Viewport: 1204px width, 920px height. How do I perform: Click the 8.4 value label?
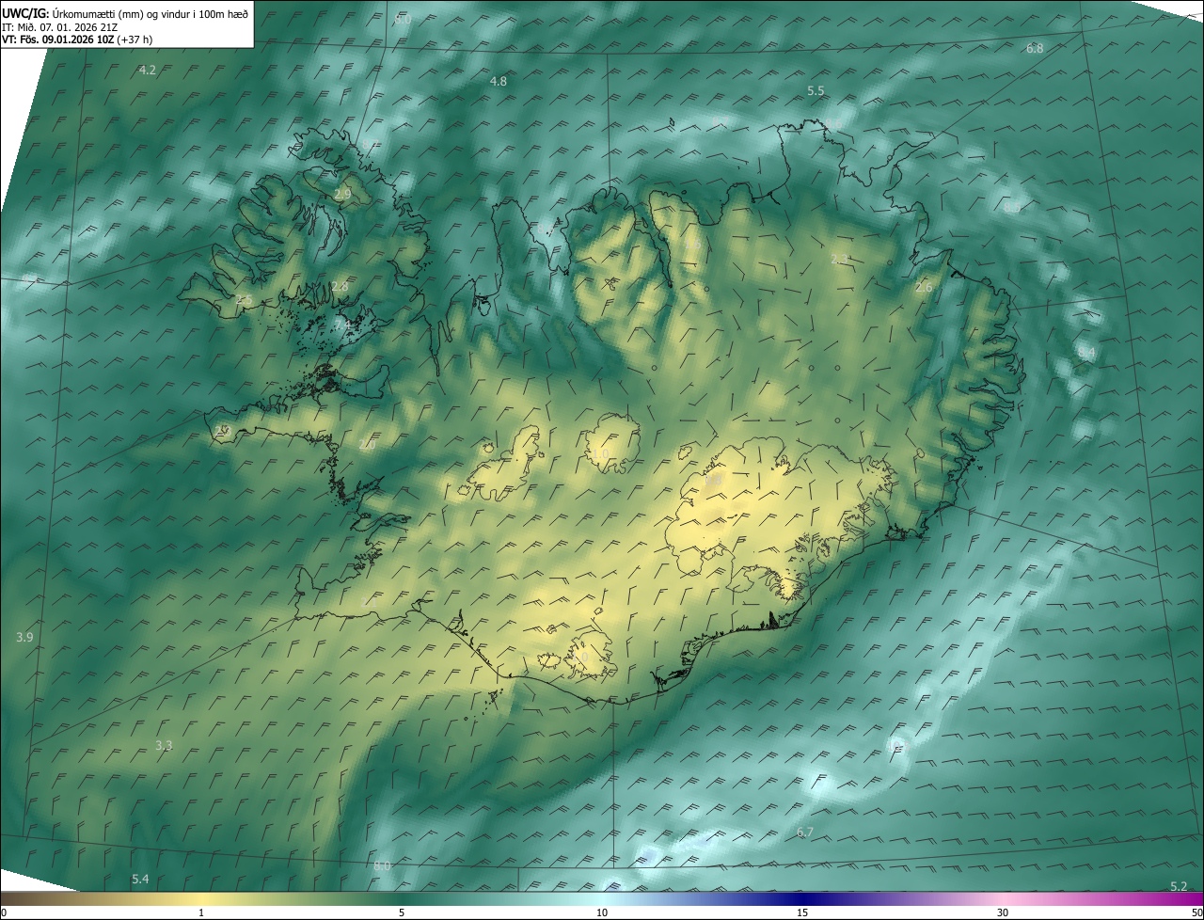click(x=1087, y=353)
